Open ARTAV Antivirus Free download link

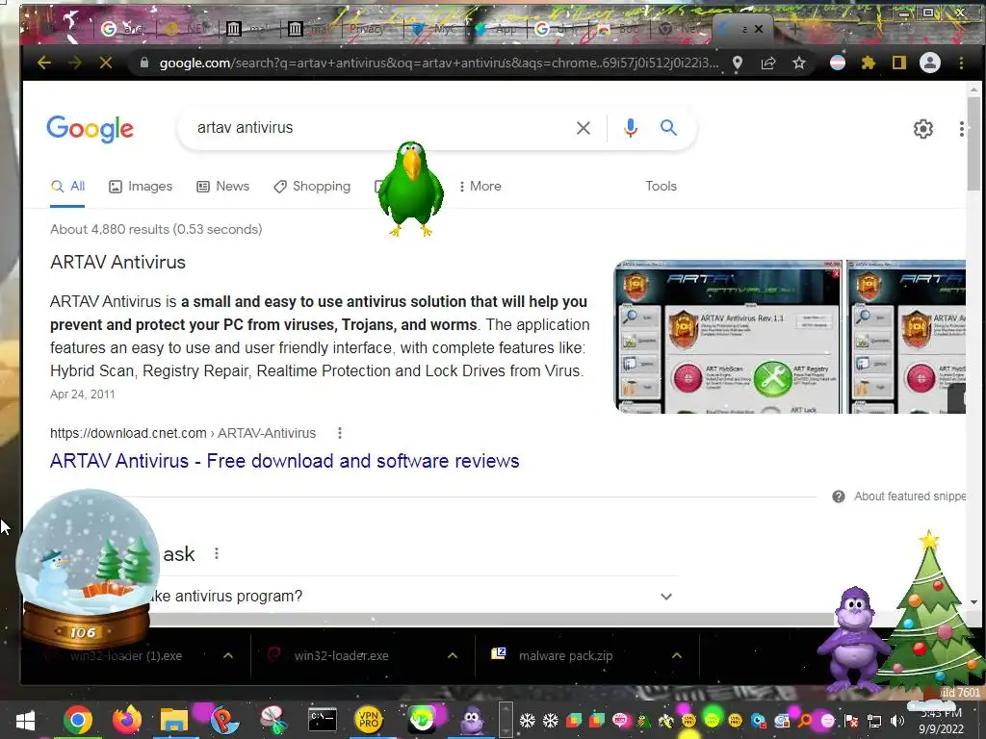tap(284, 461)
